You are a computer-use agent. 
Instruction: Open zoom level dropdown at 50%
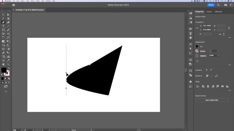[22, 130]
